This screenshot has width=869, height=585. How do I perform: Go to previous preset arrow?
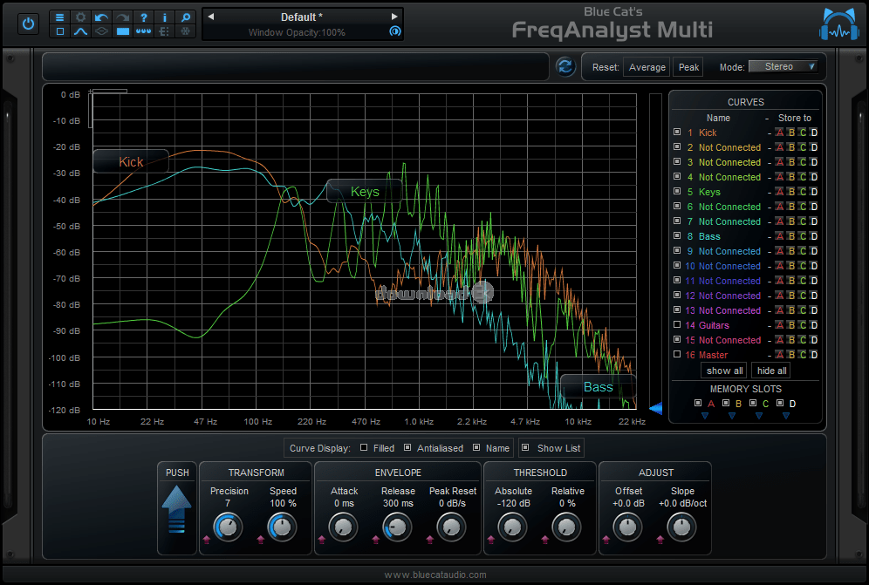tap(211, 17)
